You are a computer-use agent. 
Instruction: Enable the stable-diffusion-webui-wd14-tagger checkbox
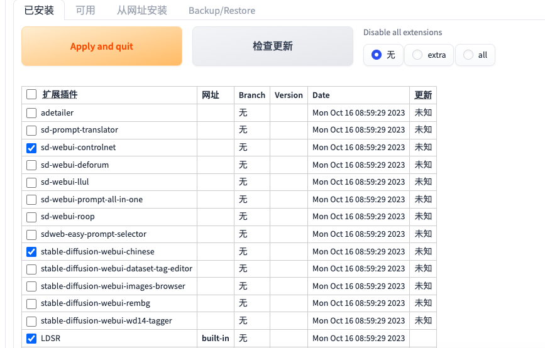(31, 321)
